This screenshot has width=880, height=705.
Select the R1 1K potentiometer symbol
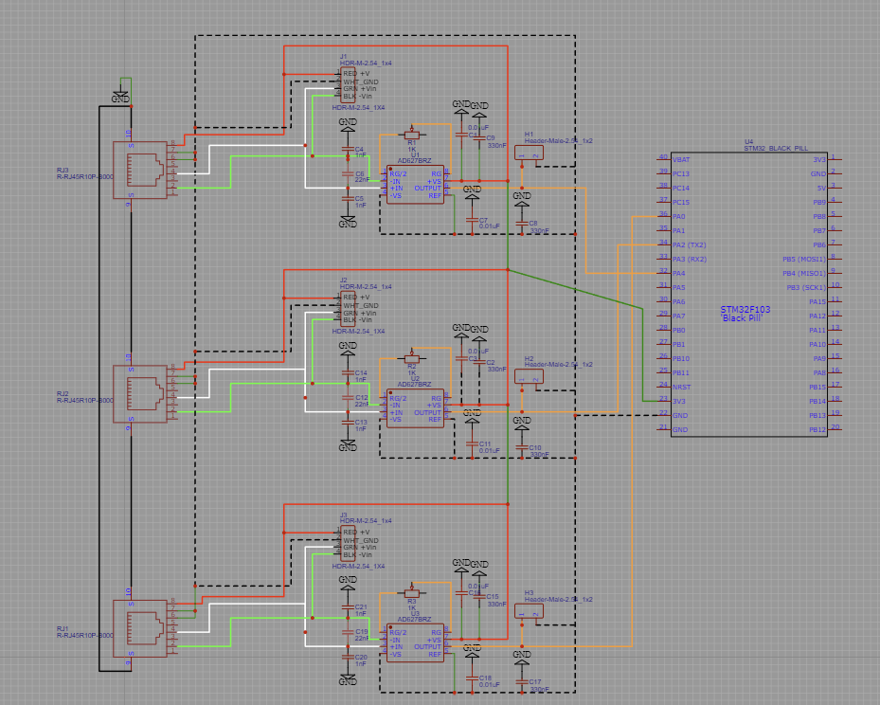(x=412, y=135)
